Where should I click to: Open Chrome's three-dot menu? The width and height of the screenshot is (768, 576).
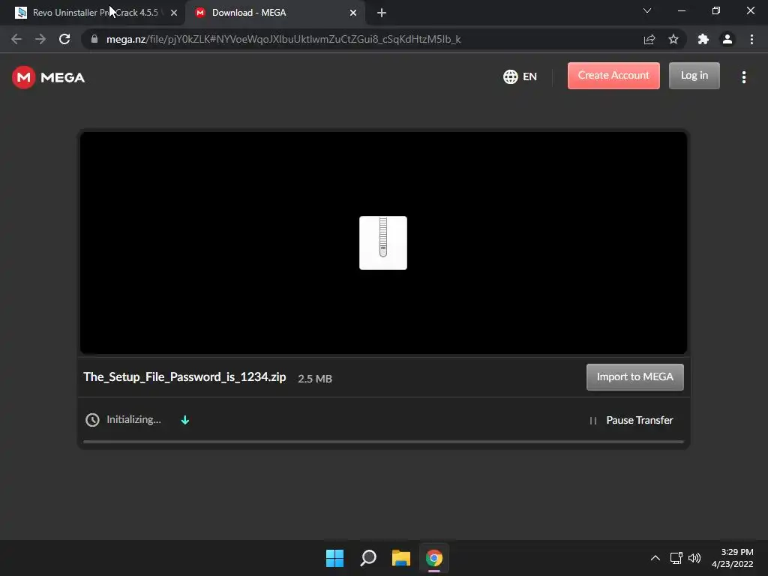pyautogui.click(x=751, y=39)
